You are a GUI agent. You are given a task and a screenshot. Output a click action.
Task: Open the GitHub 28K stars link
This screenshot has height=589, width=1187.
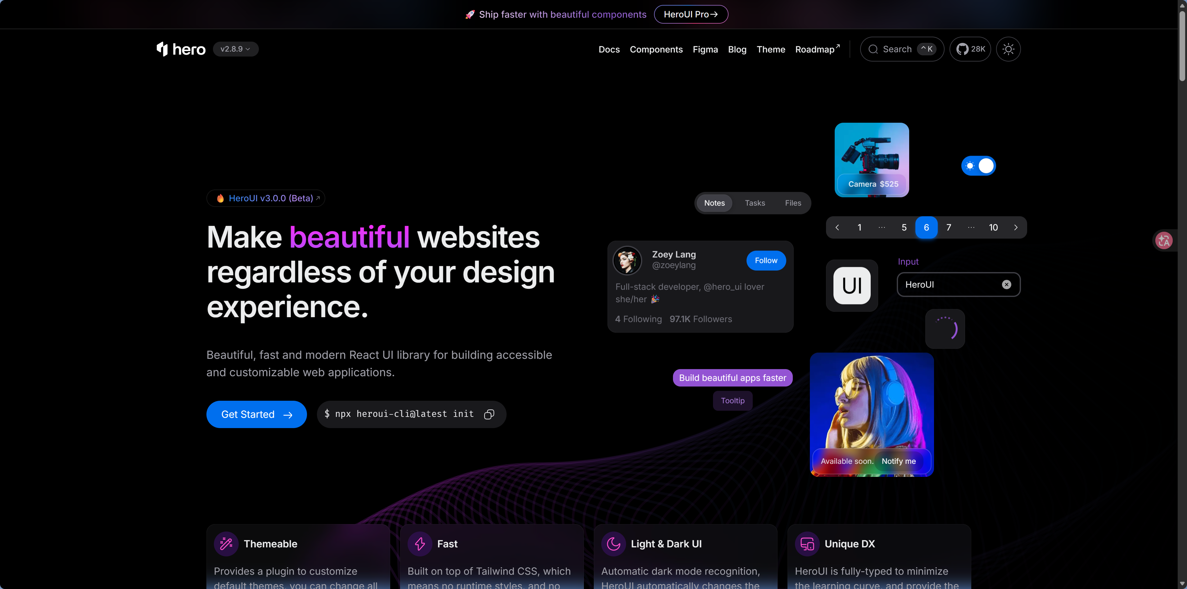[970, 49]
